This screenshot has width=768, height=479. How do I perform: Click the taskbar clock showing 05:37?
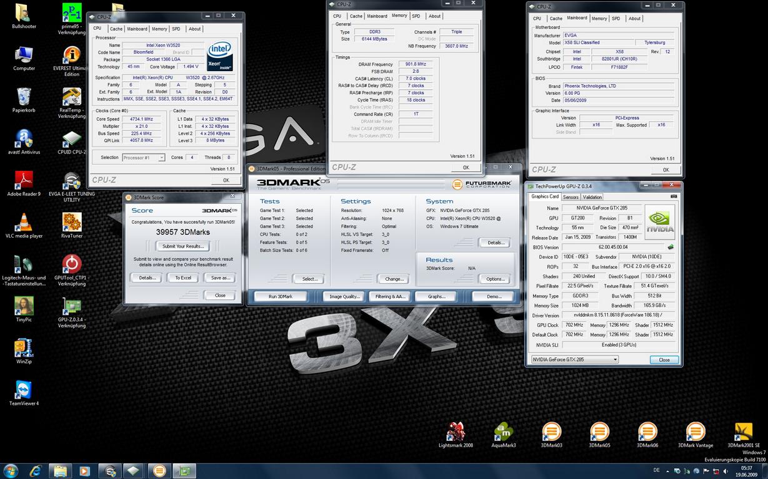(746, 468)
